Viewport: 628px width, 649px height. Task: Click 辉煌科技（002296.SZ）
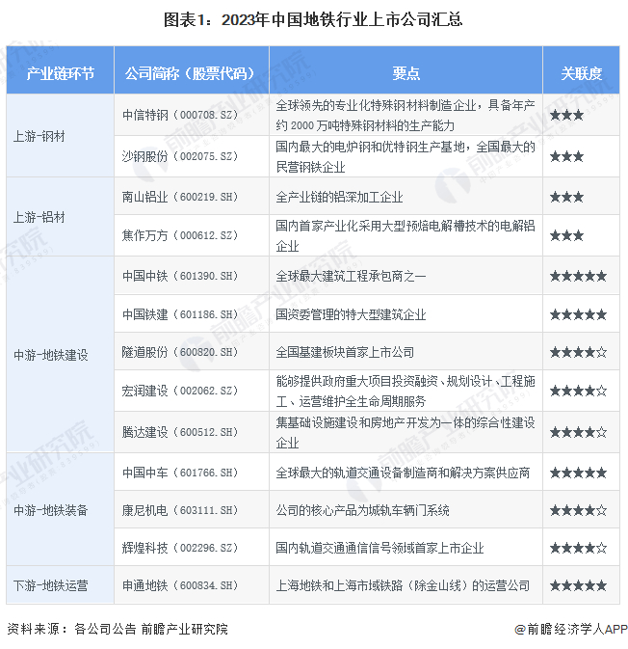tap(180, 548)
